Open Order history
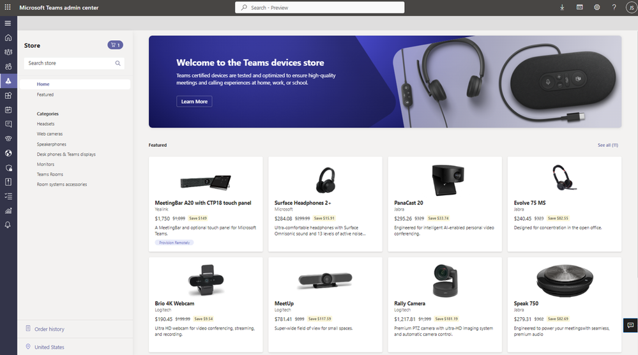638x355 pixels. click(x=49, y=329)
